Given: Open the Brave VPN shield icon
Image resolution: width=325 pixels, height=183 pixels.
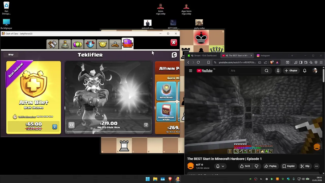Looking at the screenshot, I should click(x=316, y=62).
